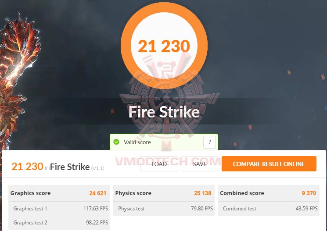Image resolution: width=327 pixels, height=231 pixels.
Task: Open the question mark help button
Action: pyautogui.click(x=209, y=142)
